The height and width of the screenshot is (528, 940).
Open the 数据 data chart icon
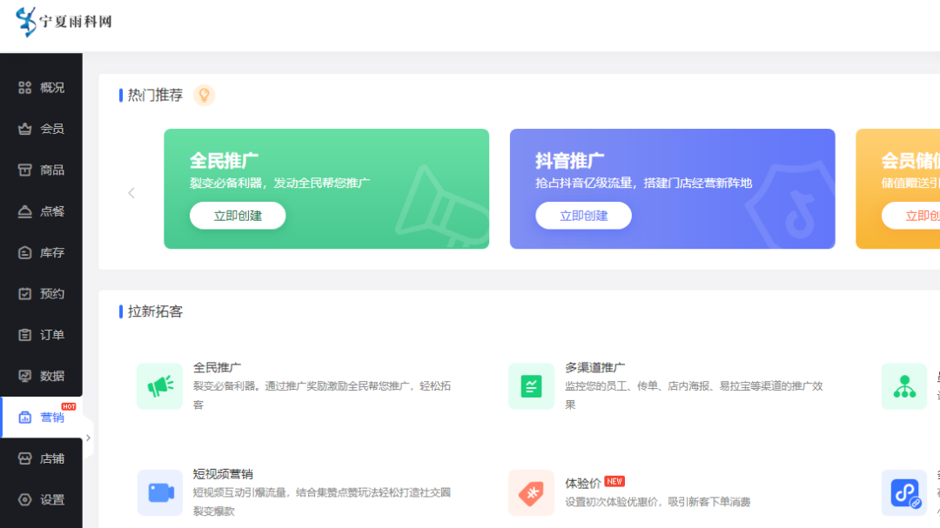(24, 377)
